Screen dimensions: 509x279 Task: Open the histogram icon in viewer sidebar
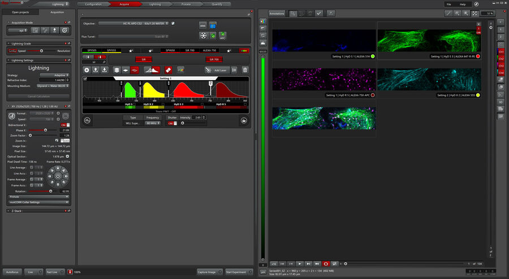tap(263, 43)
